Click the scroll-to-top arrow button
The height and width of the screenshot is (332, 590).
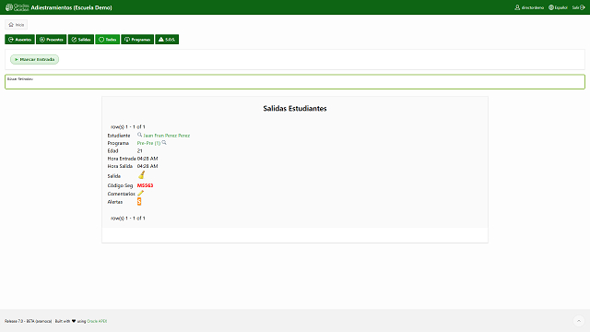click(x=579, y=321)
